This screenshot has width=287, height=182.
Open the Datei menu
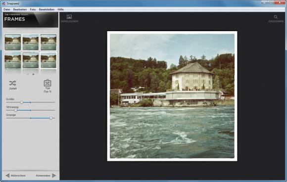pyautogui.click(x=7, y=9)
